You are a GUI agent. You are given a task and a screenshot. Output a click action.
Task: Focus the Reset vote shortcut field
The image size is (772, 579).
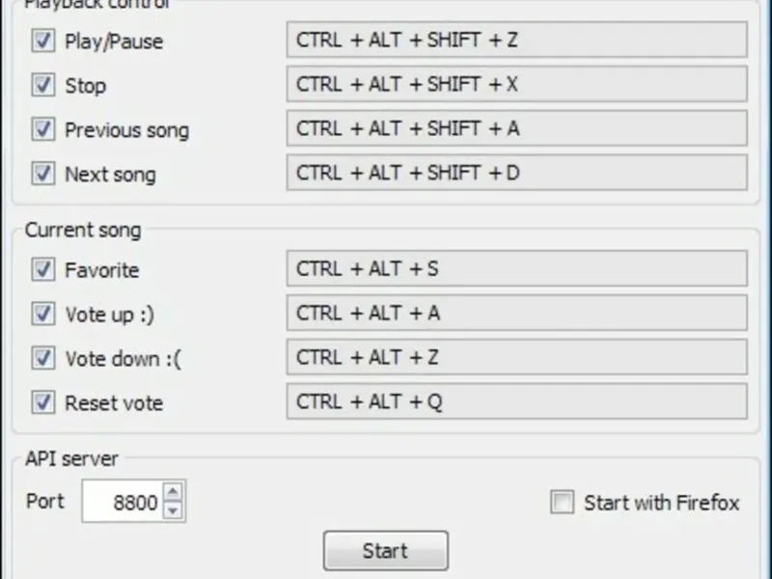click(516, 402)
